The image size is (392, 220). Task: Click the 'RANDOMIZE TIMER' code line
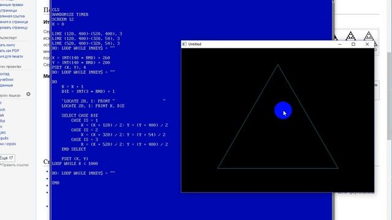(70, 15)
